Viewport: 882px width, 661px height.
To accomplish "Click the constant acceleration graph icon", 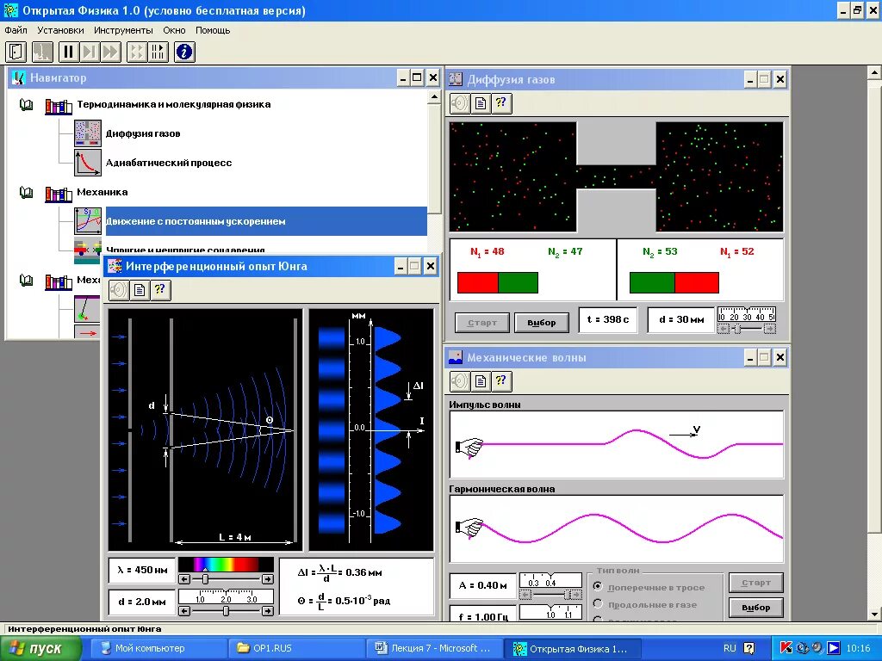I will tap(88, 221).
